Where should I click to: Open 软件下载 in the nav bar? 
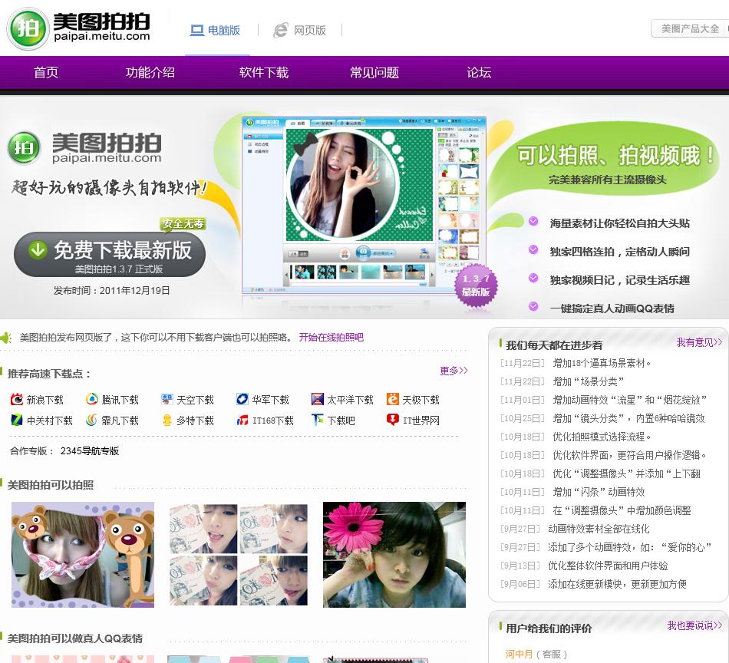(x=264, y=73)
